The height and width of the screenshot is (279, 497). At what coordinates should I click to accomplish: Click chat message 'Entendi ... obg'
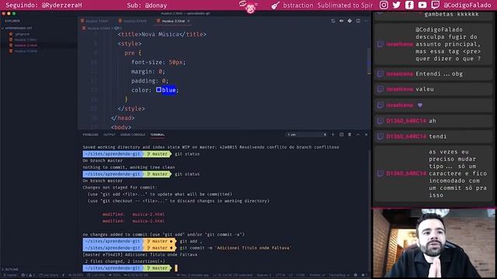click(x=439, y=74)
